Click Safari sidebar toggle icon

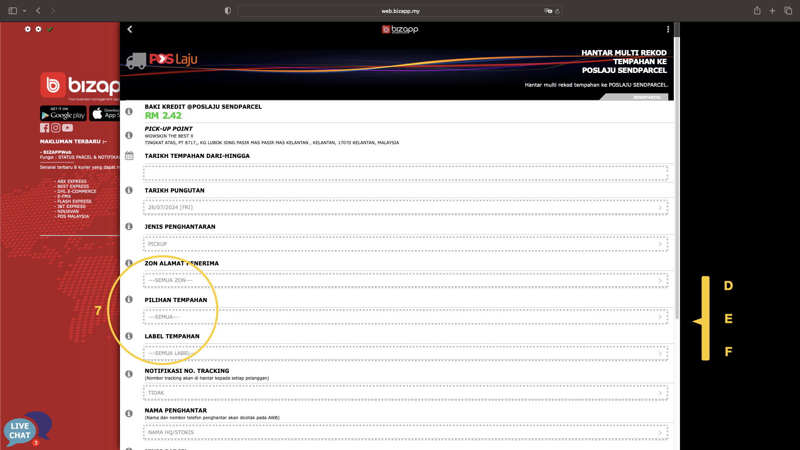pos(13,11)
